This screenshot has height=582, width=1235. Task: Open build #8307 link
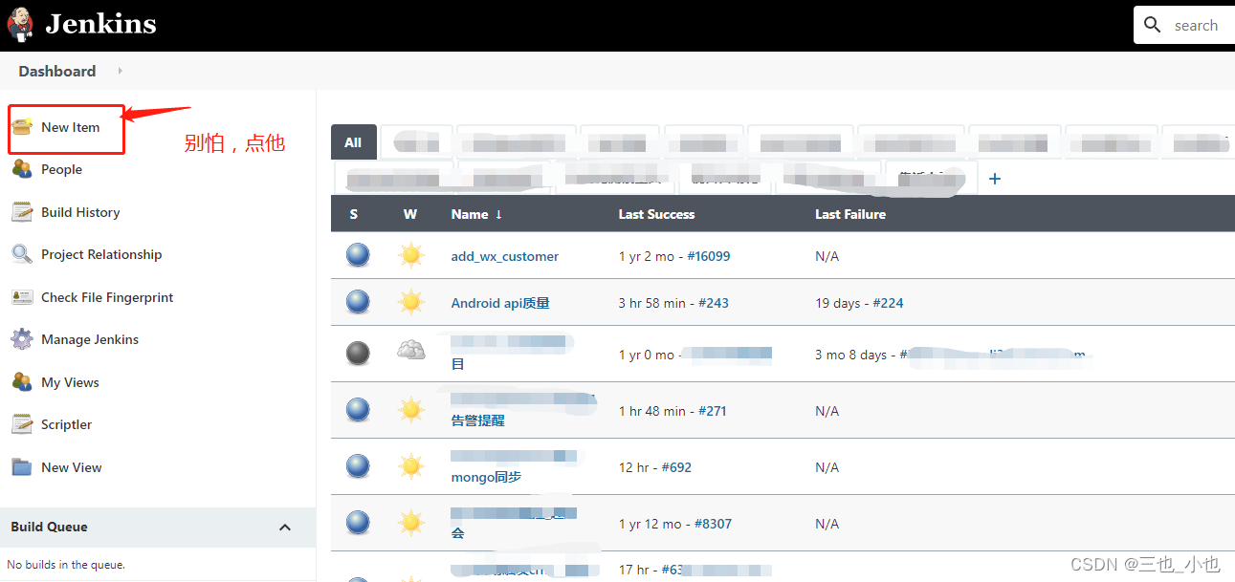tap(713, 524)
